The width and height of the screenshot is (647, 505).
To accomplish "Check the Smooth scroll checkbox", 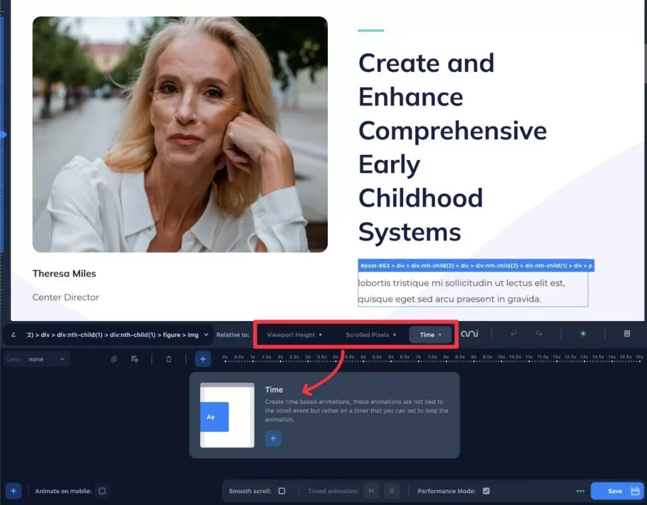I will tap(282, 491).
